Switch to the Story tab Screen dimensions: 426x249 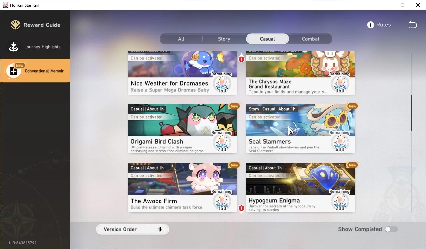click(224, 39)
